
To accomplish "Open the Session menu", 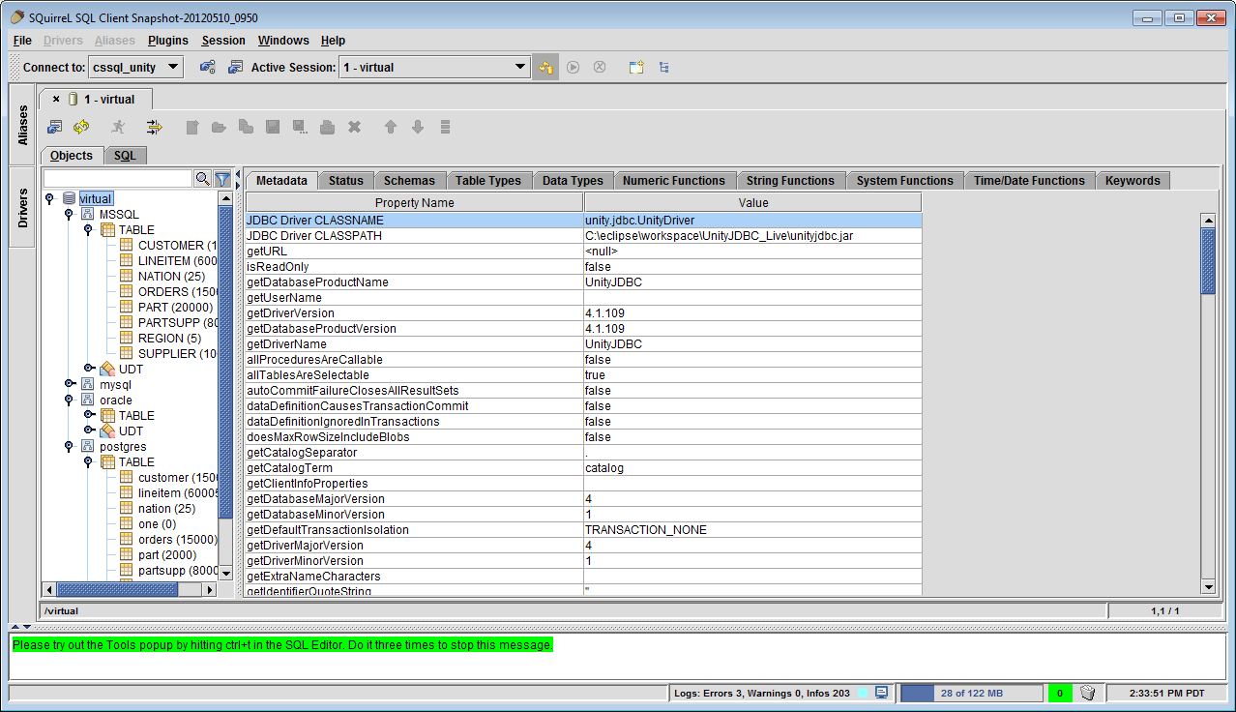I will click(x=223, y=41).
